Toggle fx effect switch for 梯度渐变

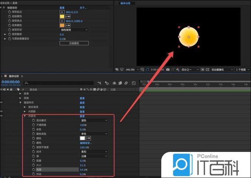pyautogui.click(x=4, y=8)
